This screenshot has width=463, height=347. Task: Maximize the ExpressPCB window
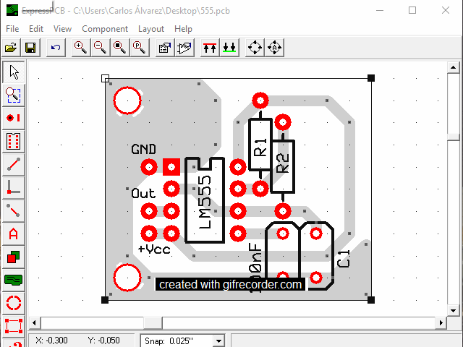click(x=412, y=10)
